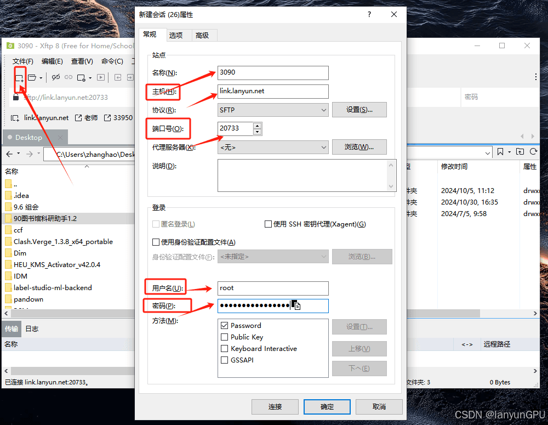The height and width of the screenshot is (425, 548).
Task: Click the New Session toolbar icon
Action: [19, 78]
